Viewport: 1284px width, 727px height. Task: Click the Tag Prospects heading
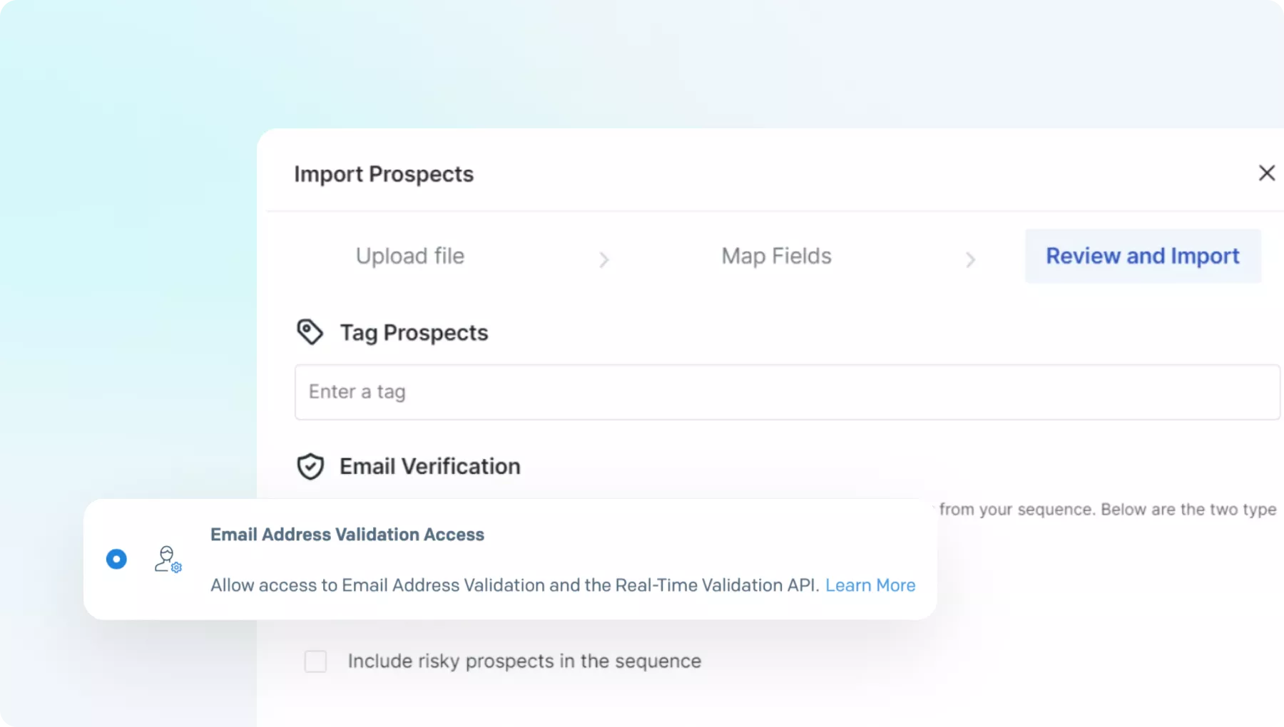tap(414, 333)
